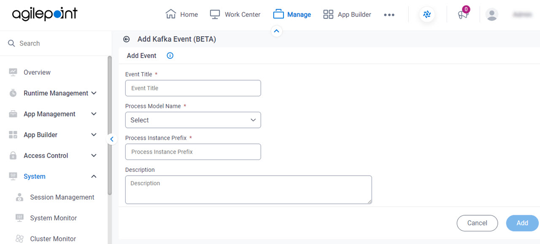Open the Process Model Name dropdown
The image size is (540, 244).
coord(193,120)
